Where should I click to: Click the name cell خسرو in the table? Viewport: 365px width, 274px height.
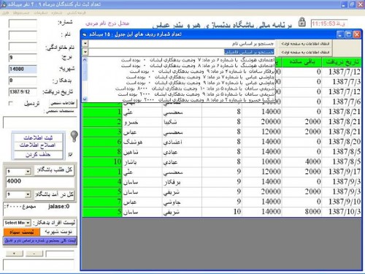tap(142, 121)
